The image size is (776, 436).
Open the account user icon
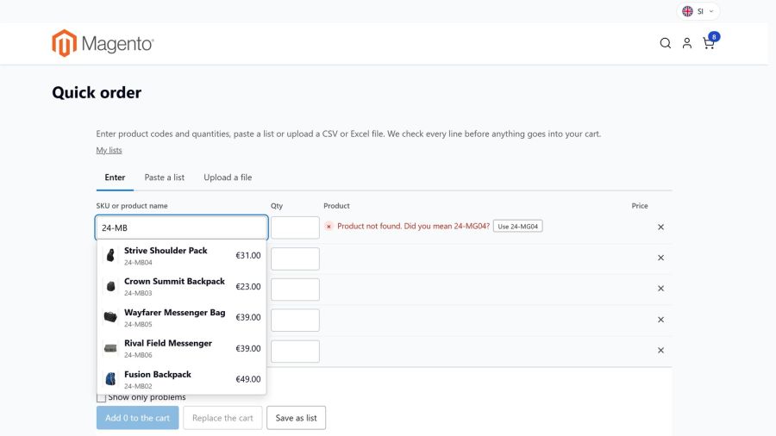[x=687, y=43]
